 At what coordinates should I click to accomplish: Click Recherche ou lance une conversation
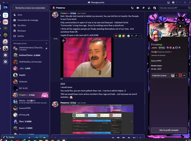(x=30, y=8)
